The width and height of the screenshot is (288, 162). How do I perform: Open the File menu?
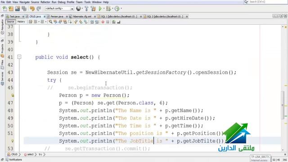pyautogui.click(x=3, y=2)
